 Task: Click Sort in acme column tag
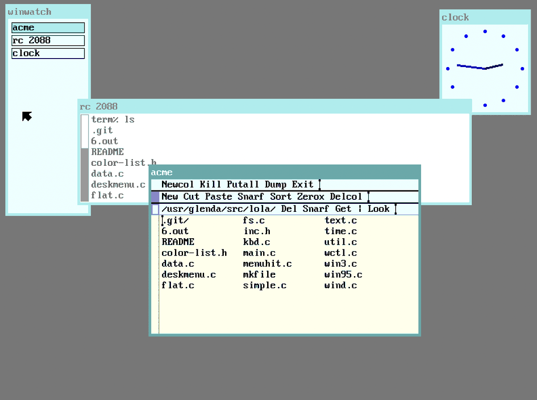281,197
